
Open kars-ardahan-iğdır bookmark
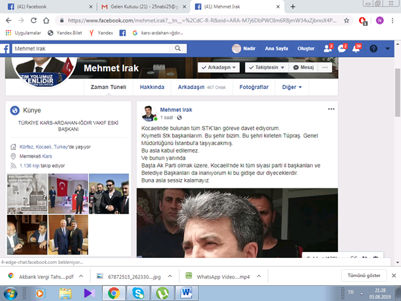(158, 32)
